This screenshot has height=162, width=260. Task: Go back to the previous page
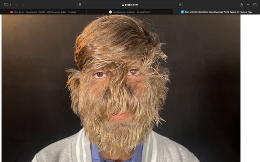point(17,5)
